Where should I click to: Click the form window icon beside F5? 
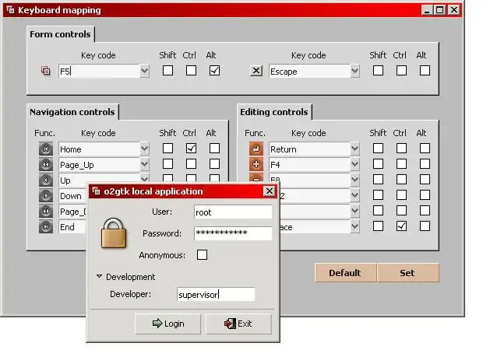coord(46,71)
